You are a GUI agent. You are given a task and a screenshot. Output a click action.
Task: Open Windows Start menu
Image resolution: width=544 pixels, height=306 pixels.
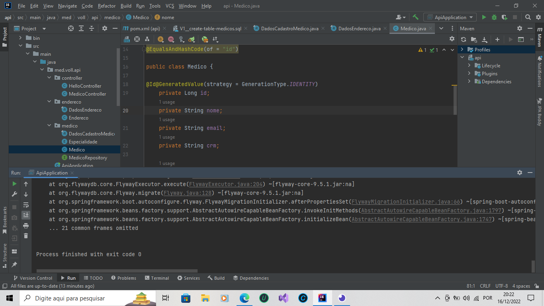pos(9,298)
